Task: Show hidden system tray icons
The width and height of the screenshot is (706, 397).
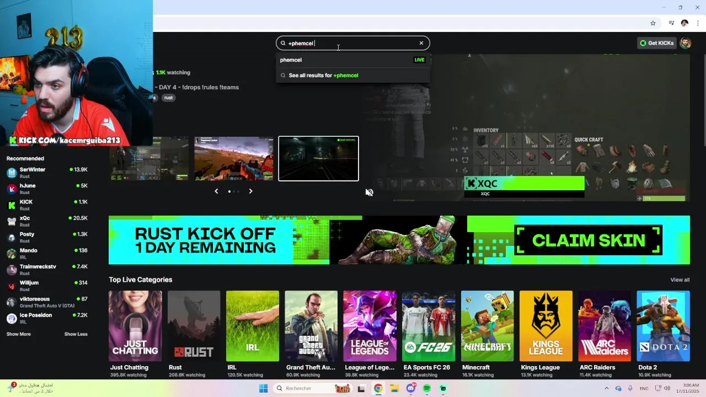Action: [607, 388]
